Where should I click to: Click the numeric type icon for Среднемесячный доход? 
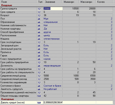tap(39, 76)
